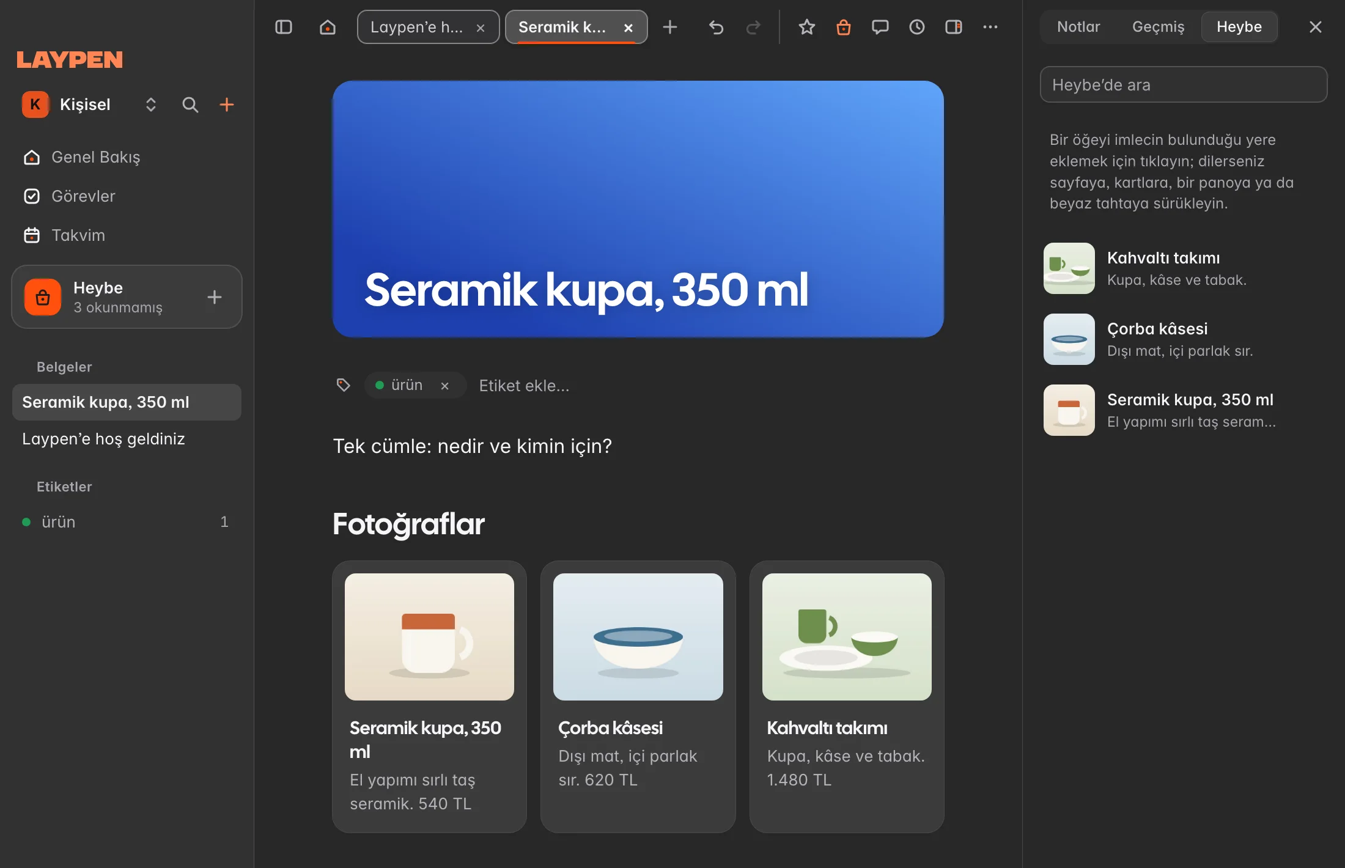This screenshot has width=1345, height=868.
Task: Insert Kahvaltı takımı from Heybe list
Action: click(x=1184, y=268)
